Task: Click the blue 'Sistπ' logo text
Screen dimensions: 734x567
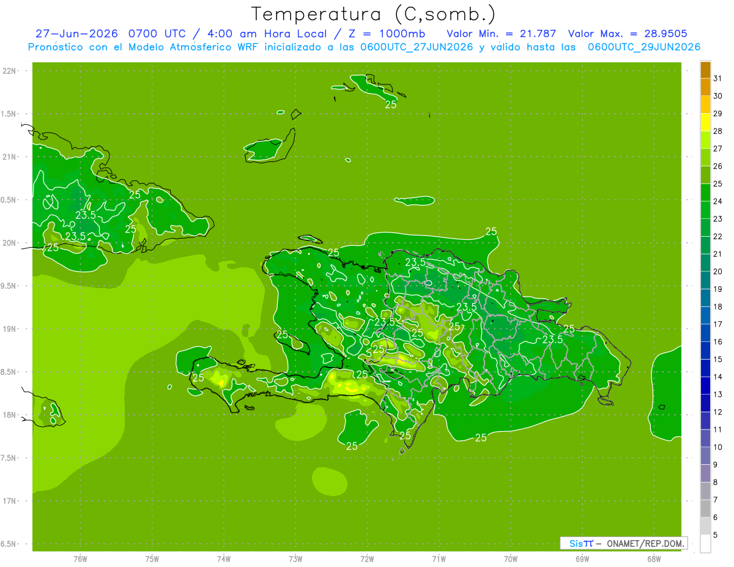Action: [x=580, y=543]
